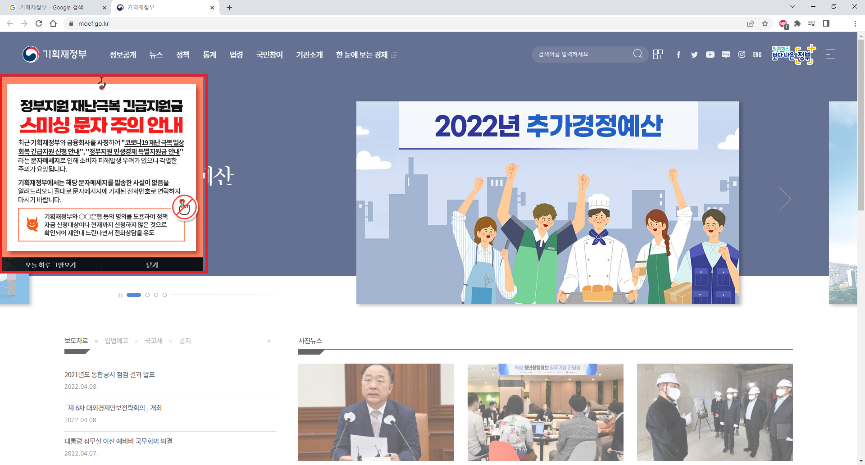Click the moef.go.kr address bar

click(405, 23)
